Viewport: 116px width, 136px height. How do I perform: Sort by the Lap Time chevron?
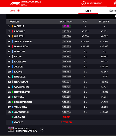coord(71,22)
